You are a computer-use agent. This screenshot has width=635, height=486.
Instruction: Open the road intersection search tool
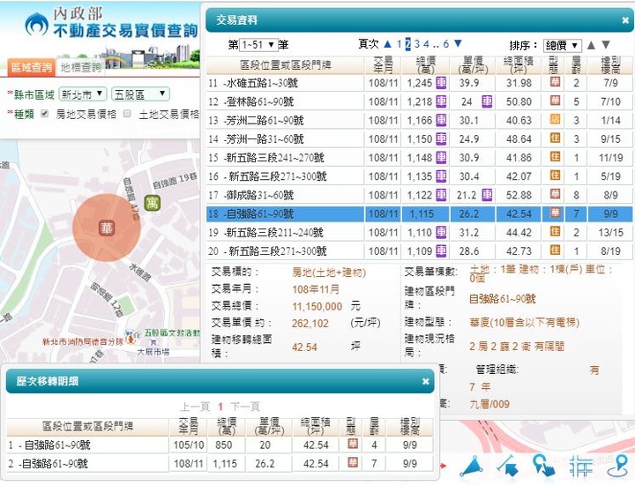[581, 466]
